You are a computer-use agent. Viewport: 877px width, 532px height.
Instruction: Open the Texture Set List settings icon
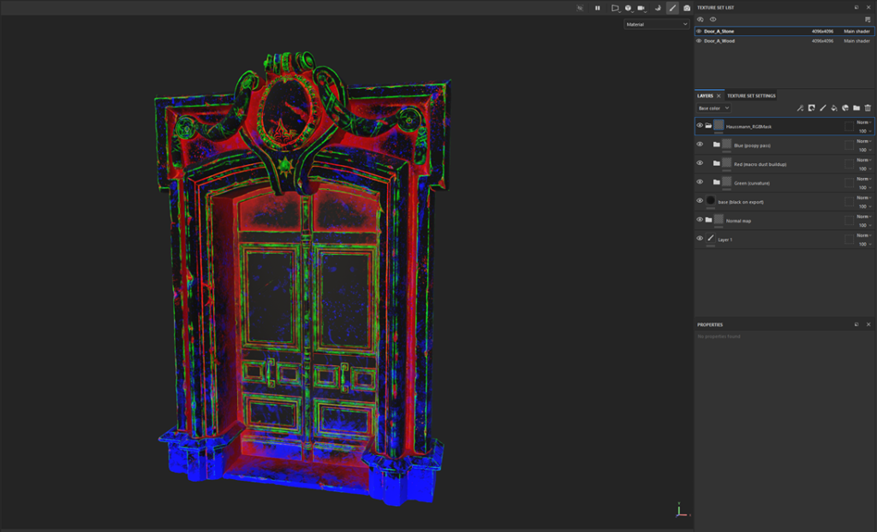pyautogui.click(x=868, y=19)
